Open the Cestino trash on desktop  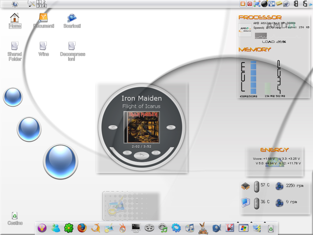pyautogui.click(x=15, y=218)
